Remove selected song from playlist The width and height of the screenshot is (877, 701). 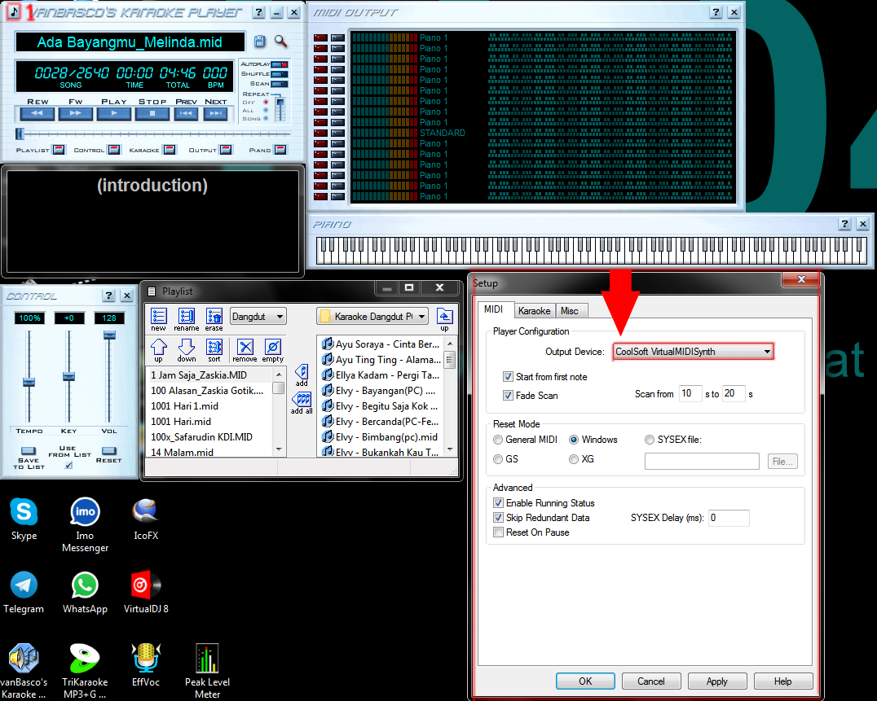click(x=245, y=348)
